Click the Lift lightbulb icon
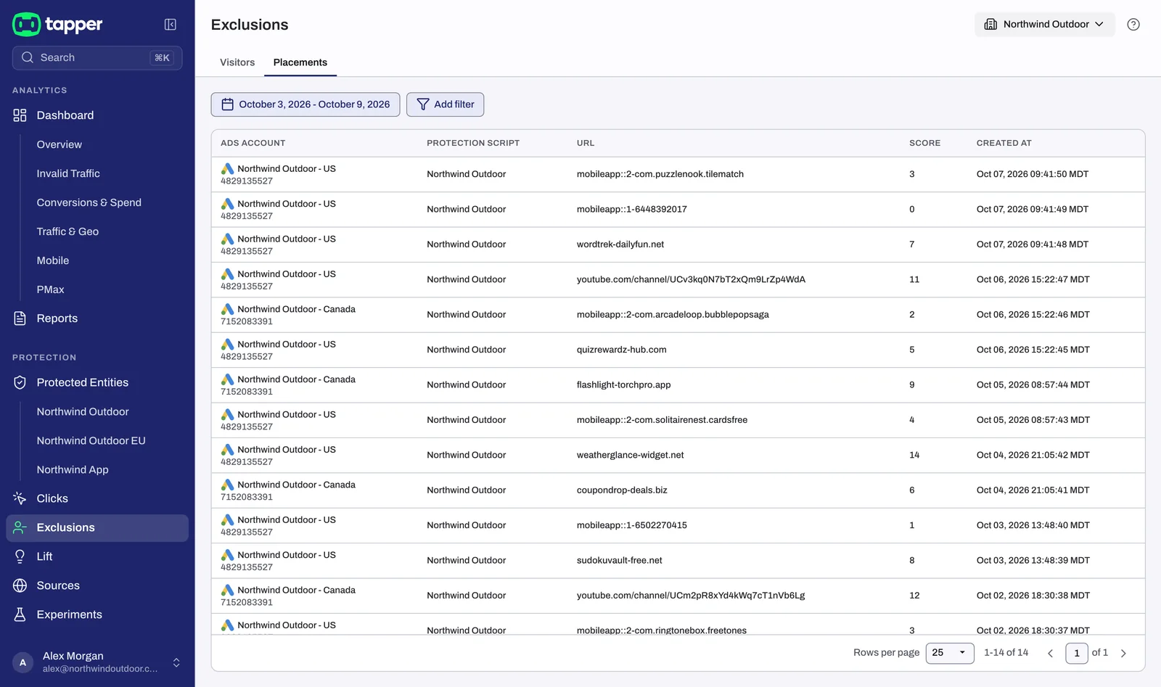1161x687 pixels. [20, 556]
